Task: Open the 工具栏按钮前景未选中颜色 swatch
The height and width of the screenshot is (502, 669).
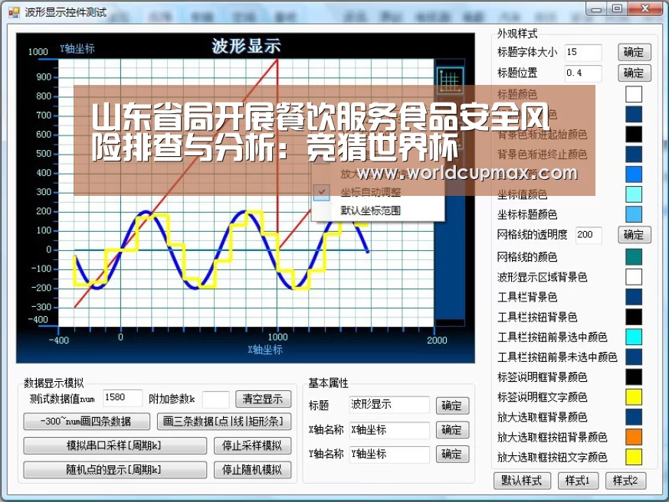Action: pyautogui.click(x=634, y=357)
